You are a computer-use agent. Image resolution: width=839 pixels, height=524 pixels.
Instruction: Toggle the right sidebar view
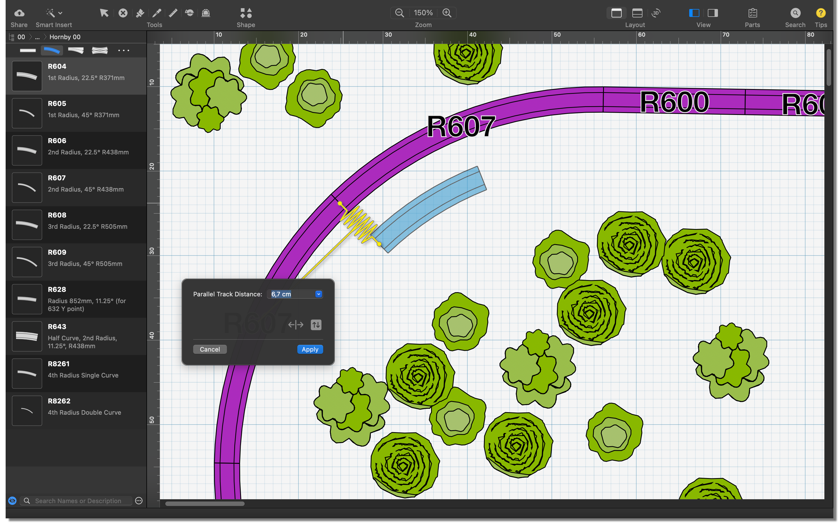point(713,13)
